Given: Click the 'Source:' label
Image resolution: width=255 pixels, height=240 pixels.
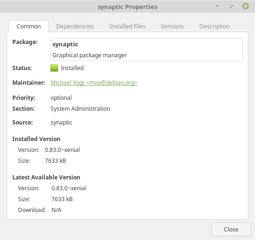Looking at the screenshot, I should click(23, 123).
